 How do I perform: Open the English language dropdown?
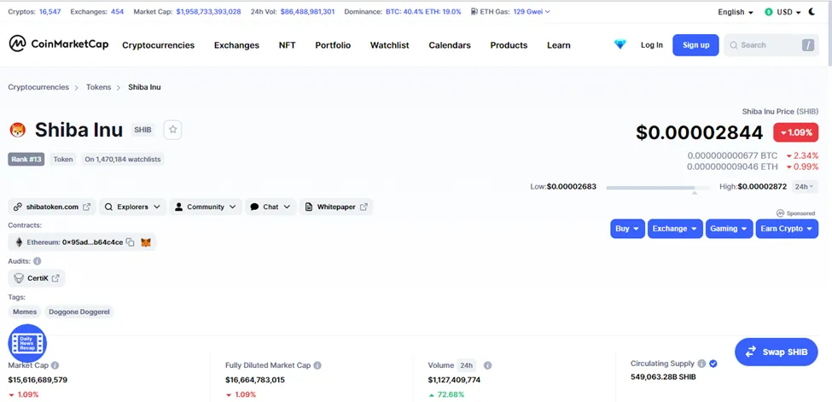click(736, 12)
